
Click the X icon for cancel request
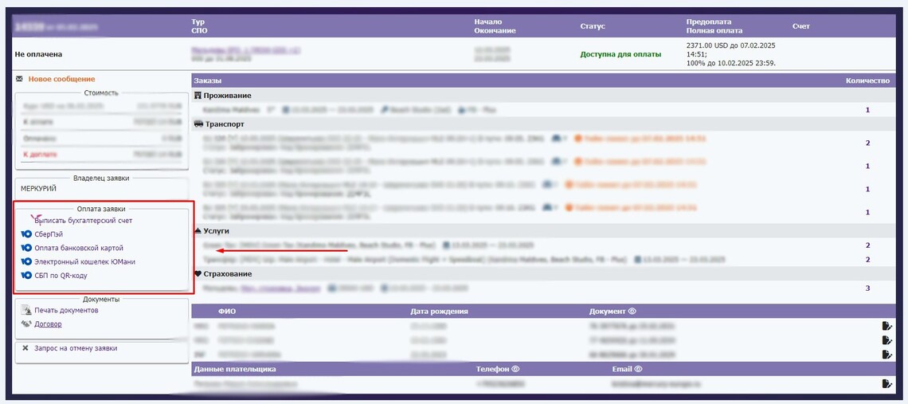25,348
